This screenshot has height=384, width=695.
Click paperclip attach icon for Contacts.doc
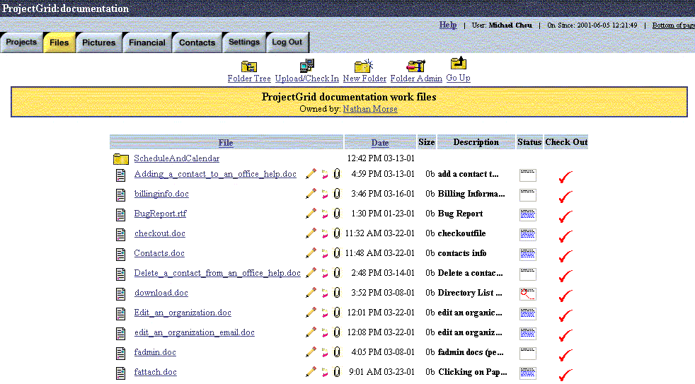pyautogui.click(x=337, y=253)
